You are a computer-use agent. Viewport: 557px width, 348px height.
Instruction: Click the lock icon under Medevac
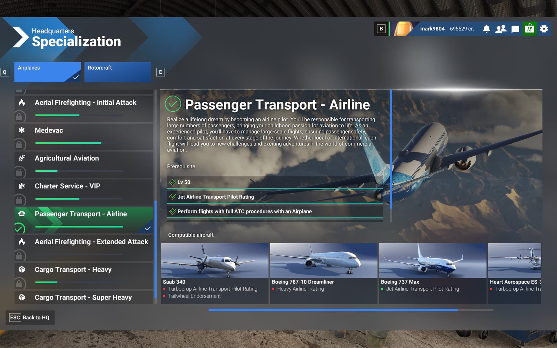(19, 144)
